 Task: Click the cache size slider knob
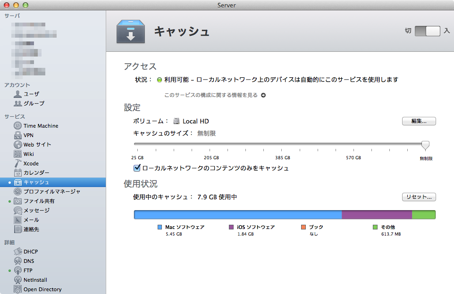(x=425, y=145)
